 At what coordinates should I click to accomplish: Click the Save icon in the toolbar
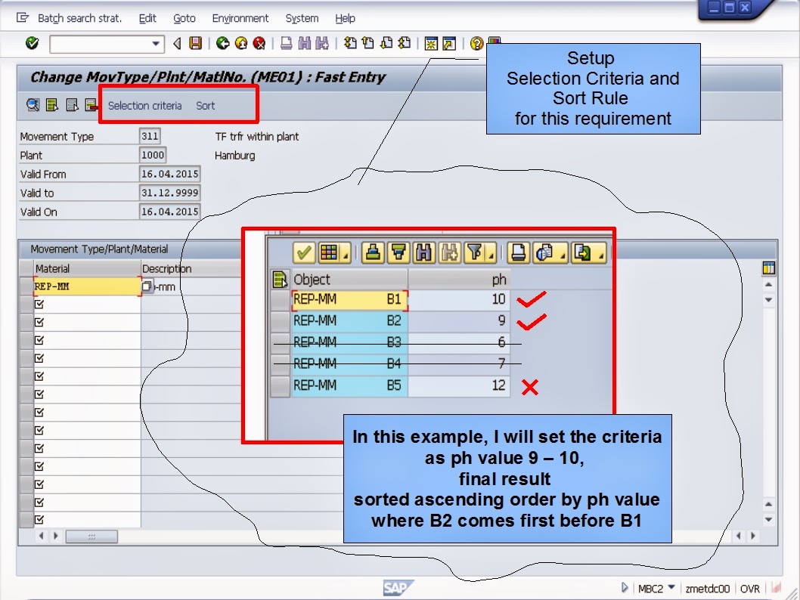click(195, 43)
